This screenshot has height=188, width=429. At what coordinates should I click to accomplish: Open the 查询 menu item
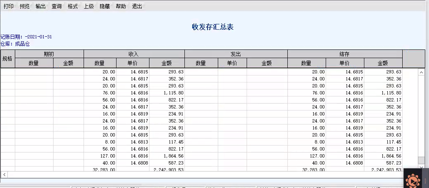click(57, 6)
